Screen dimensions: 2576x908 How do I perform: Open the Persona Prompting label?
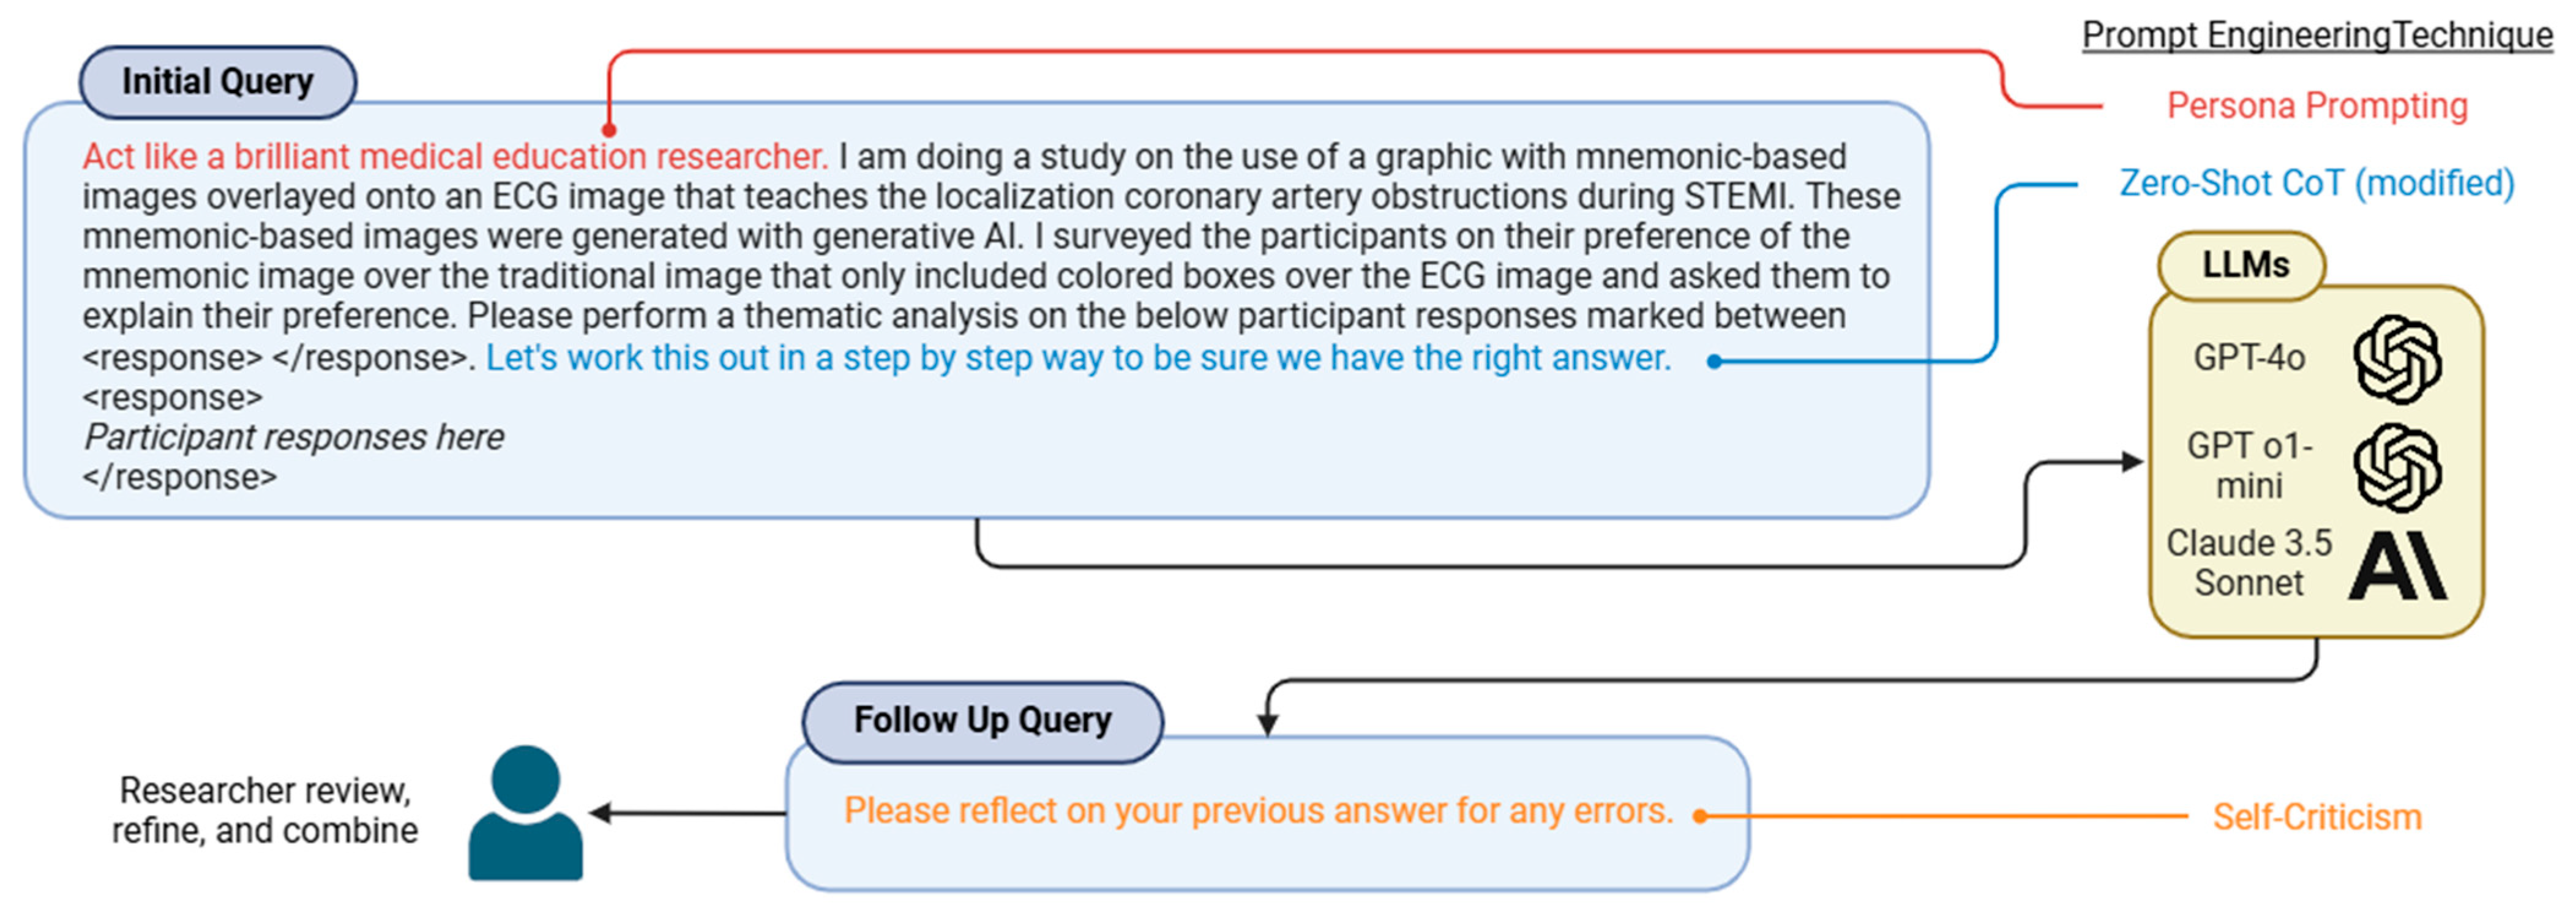pos(2317,106)
